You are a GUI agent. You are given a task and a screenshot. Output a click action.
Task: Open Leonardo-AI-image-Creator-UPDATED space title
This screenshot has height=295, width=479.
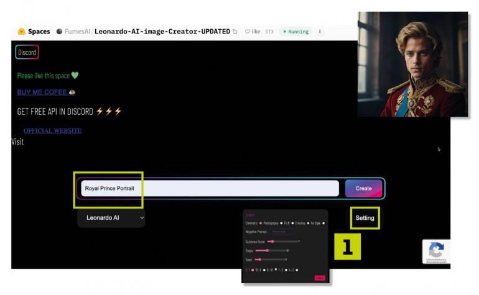point(162,32)
